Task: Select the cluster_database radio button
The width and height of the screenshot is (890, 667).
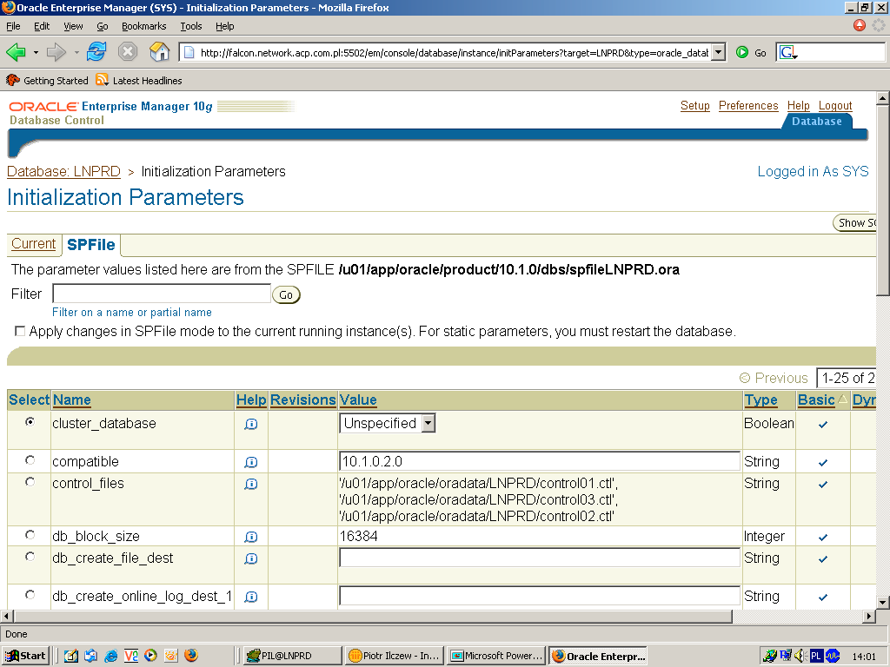Action: (x=30, y=421)
